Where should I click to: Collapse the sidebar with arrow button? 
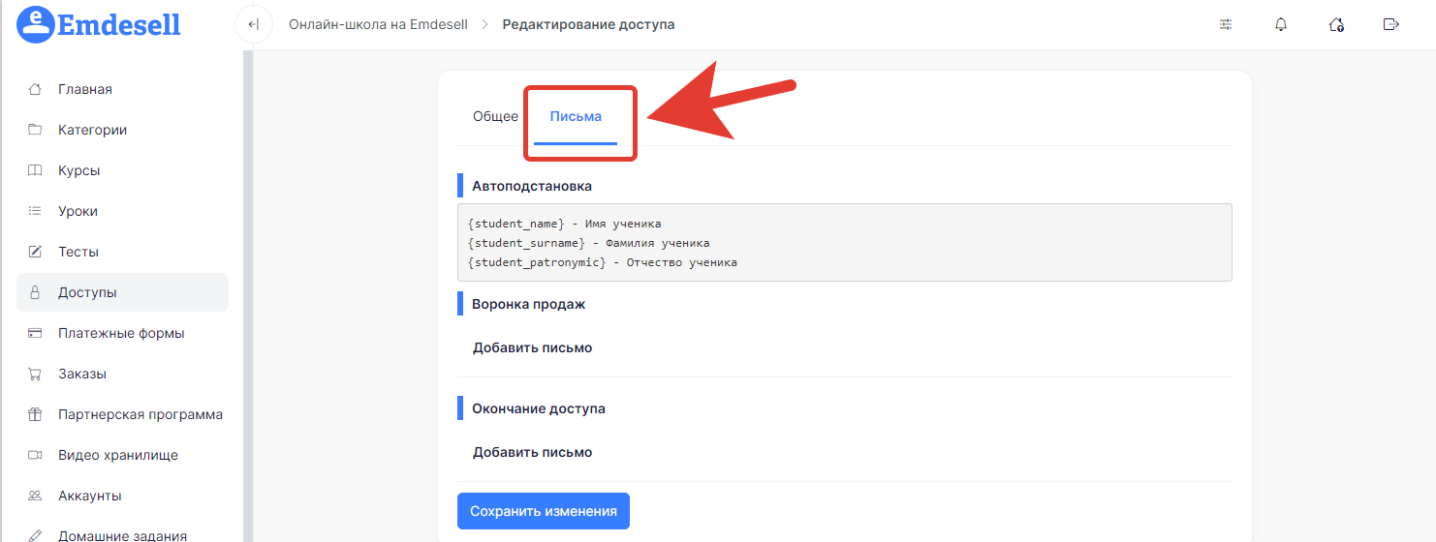click(x=254, y=24)
